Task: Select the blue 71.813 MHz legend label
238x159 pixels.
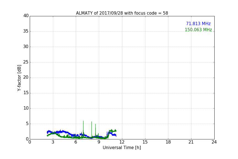Action: (198, 23)
